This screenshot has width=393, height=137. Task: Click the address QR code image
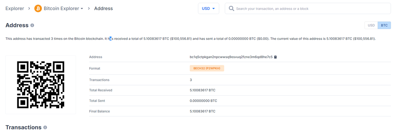click(x=41, y=85)
